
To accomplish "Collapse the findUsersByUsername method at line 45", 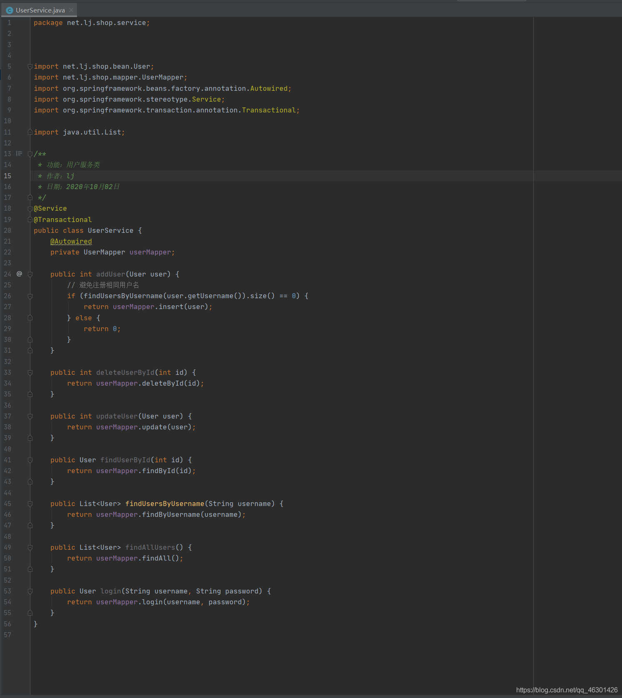I will pyautogui.click(x=30, y=504).
